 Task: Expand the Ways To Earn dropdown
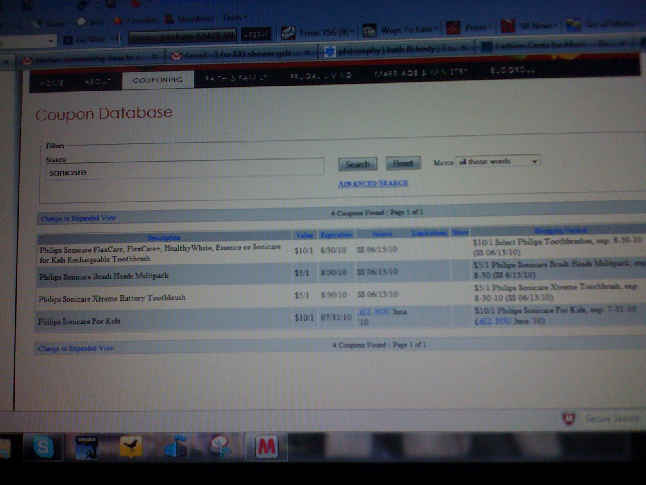pyautogui.click(x=435, y=29)
